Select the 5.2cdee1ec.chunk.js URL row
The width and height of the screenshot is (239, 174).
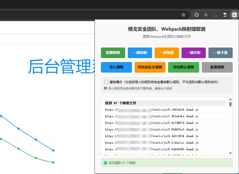pyautogui.click(x=165, y=143)
